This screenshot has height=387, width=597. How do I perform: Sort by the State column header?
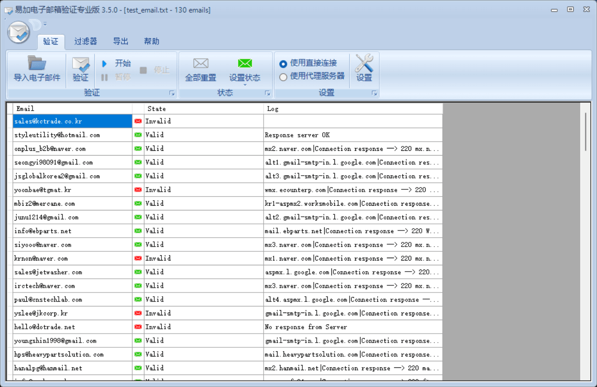204,109
